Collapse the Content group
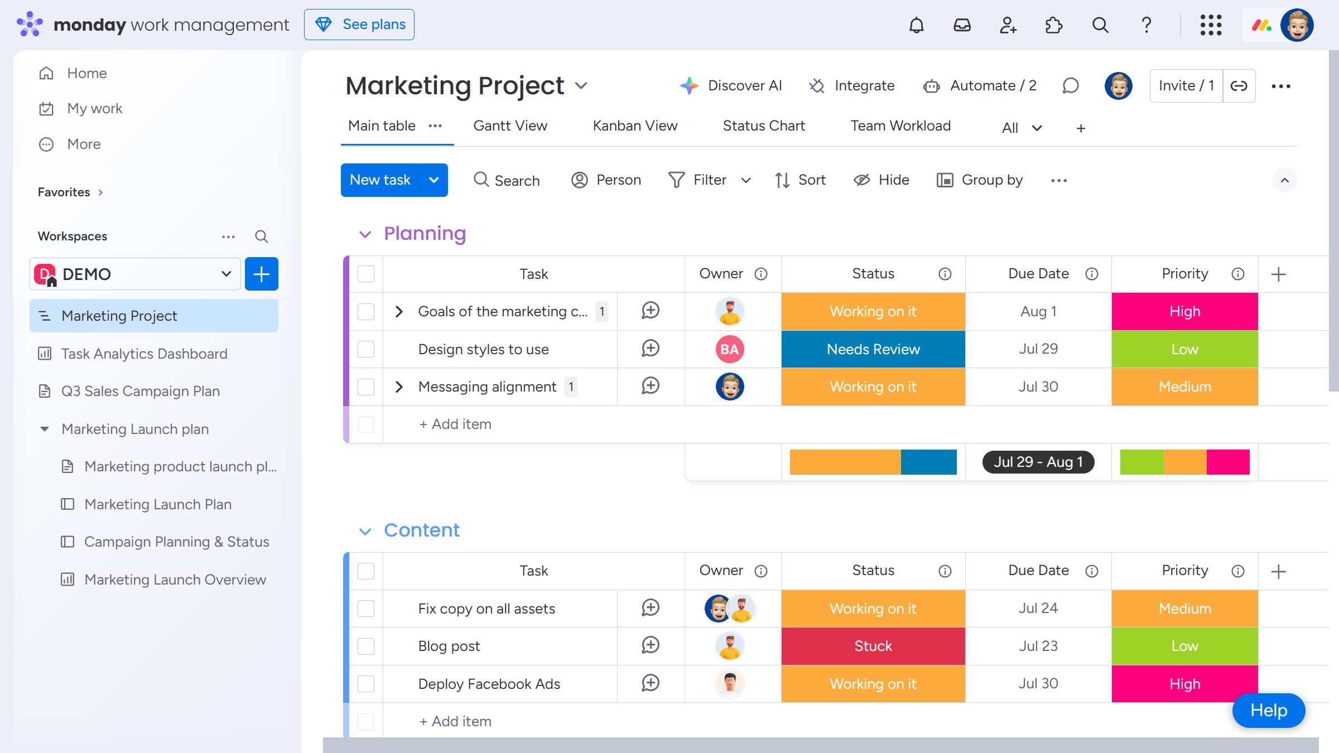 365,531
